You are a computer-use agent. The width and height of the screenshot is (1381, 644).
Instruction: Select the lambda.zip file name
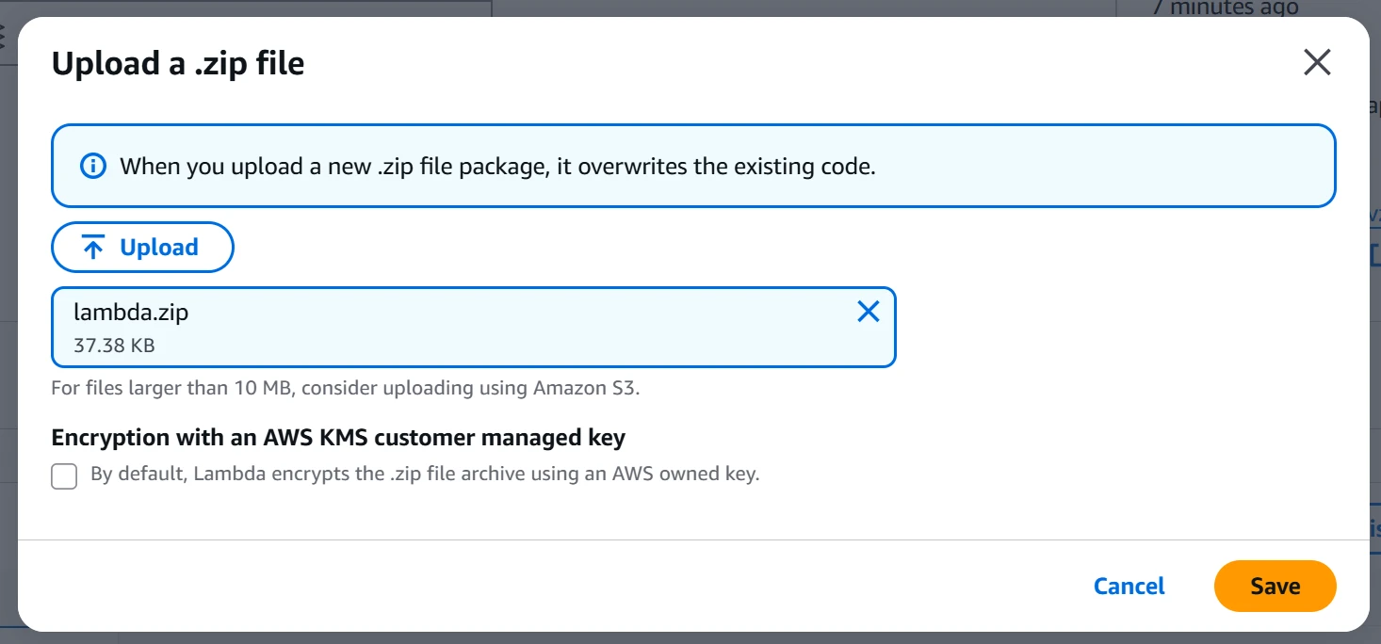131,313
